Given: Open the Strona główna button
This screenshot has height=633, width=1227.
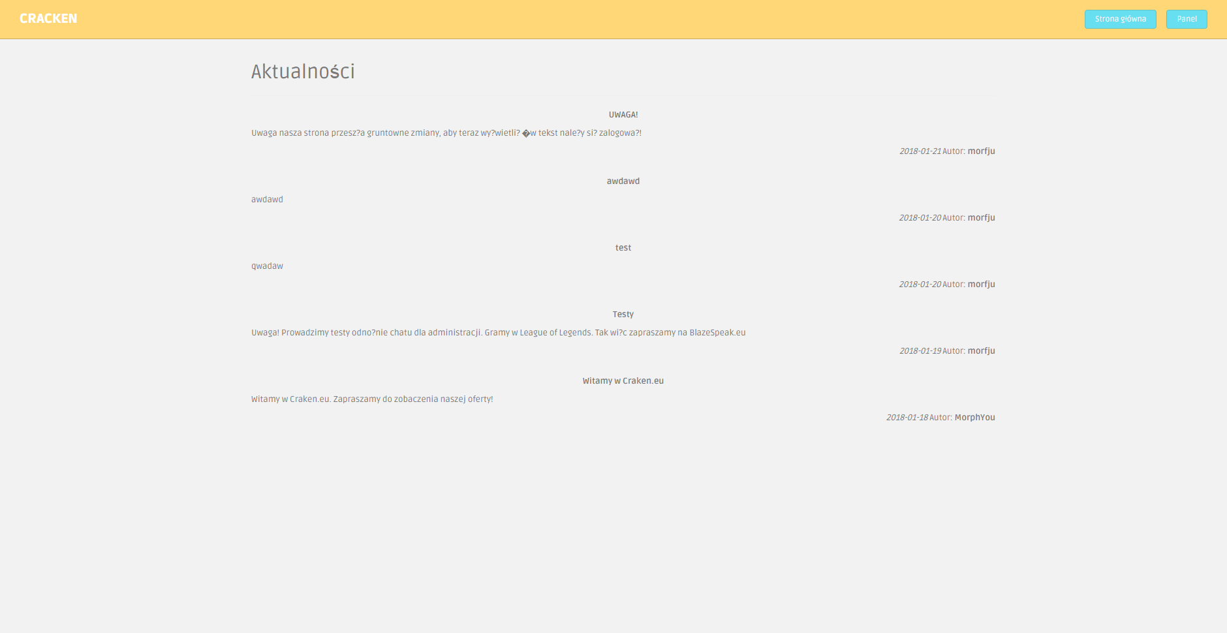Looking at the screenshot, I should [1120, 19].
